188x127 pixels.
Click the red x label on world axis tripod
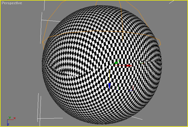click(15, 118)
